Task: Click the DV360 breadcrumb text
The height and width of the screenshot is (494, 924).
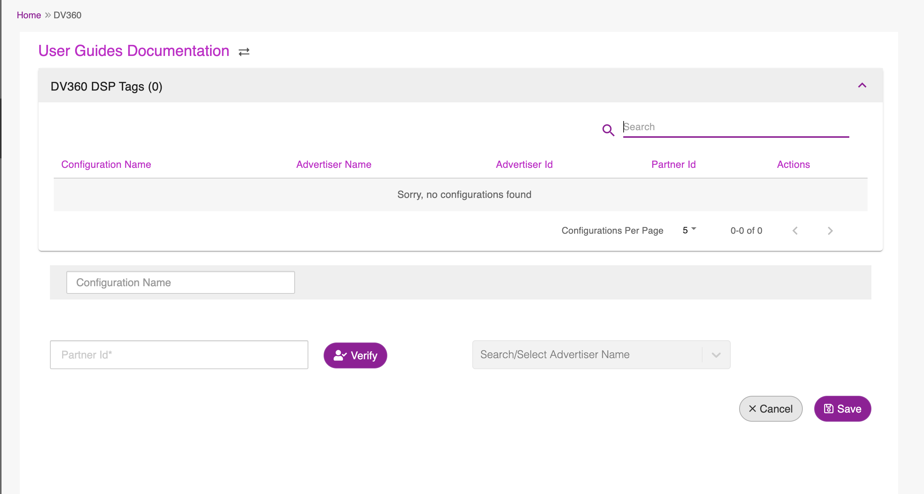Action: [x=67, y=15]
